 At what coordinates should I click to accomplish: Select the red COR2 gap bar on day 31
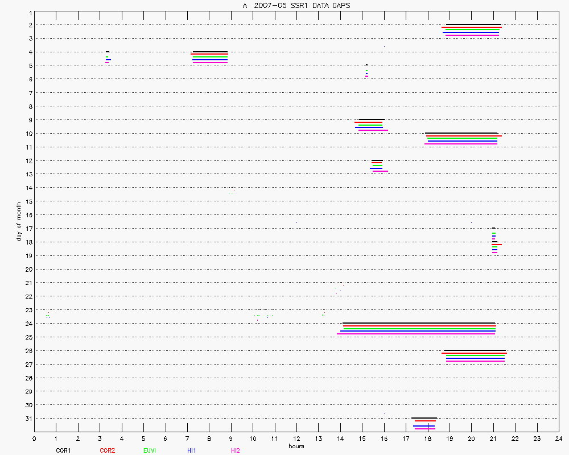click(425, 421)
